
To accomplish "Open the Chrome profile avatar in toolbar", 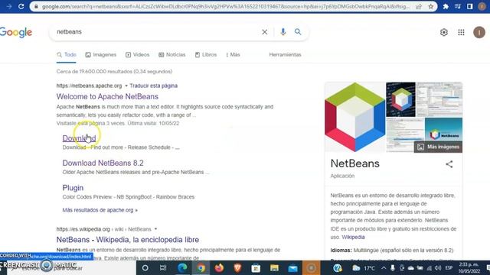I will pyautogui.click(x=482, y=6).
